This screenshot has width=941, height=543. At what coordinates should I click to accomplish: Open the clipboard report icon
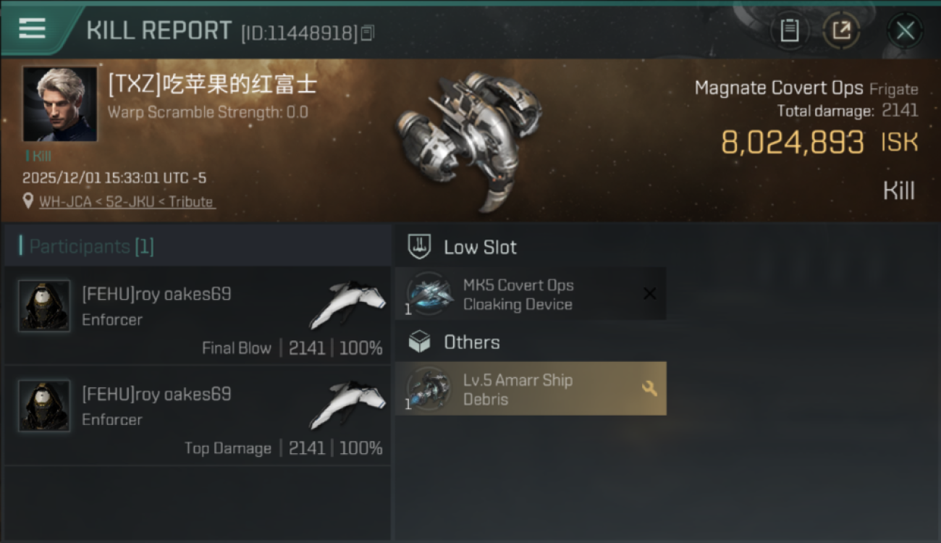tap(789, 30)
